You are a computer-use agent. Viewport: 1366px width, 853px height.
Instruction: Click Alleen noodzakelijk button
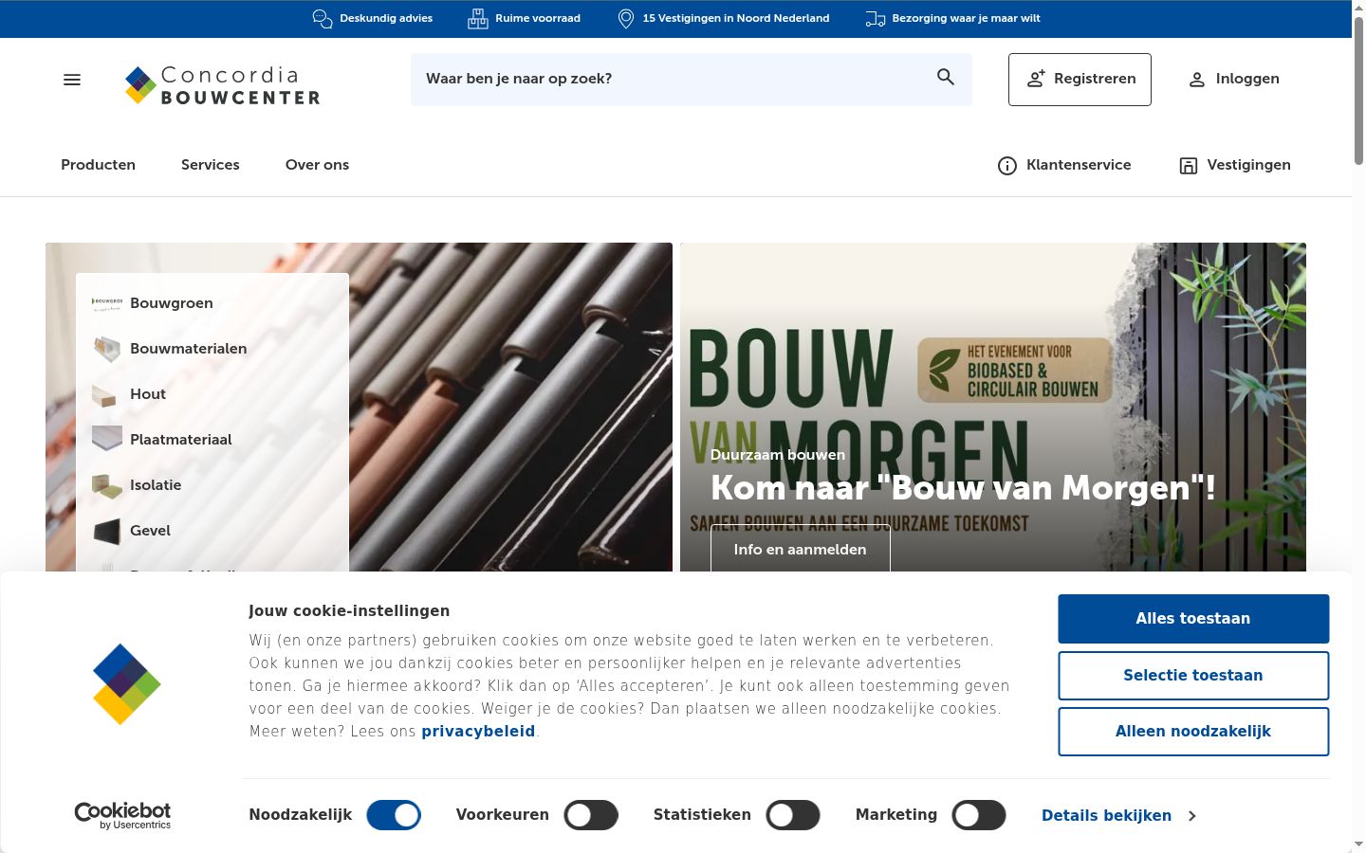pos(1193,732)
